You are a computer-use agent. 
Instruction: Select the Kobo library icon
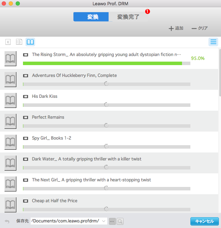19,42
